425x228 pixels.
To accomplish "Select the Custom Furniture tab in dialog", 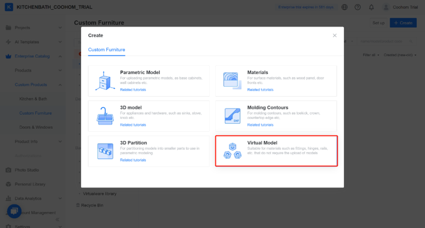I will pyautogui.click(x=106, y=50).
